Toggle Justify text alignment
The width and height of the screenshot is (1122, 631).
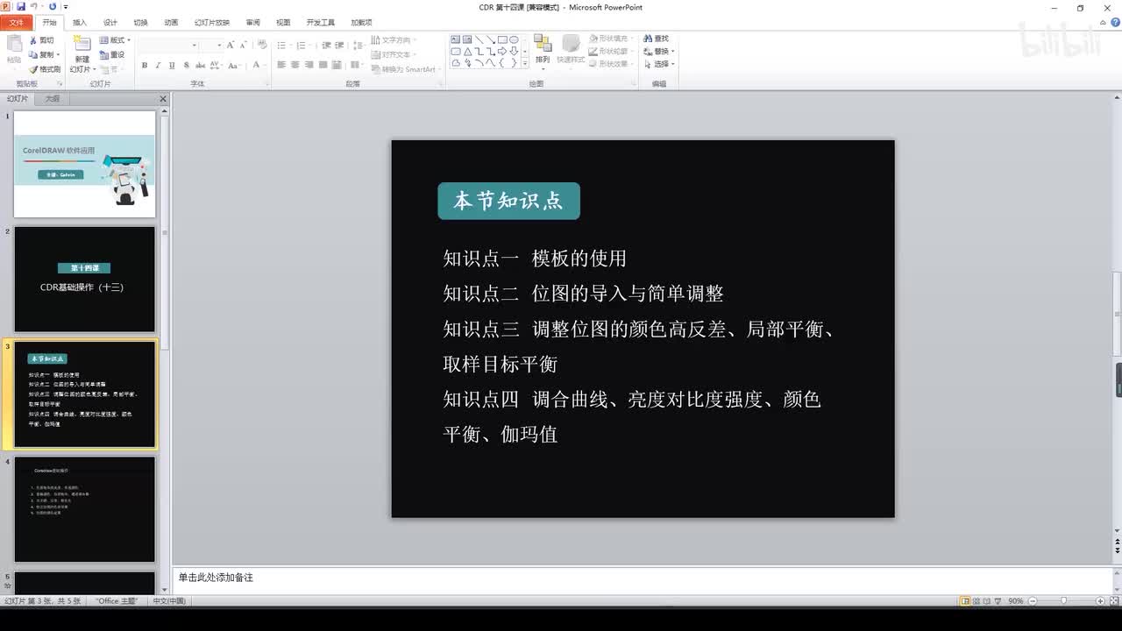323,66
